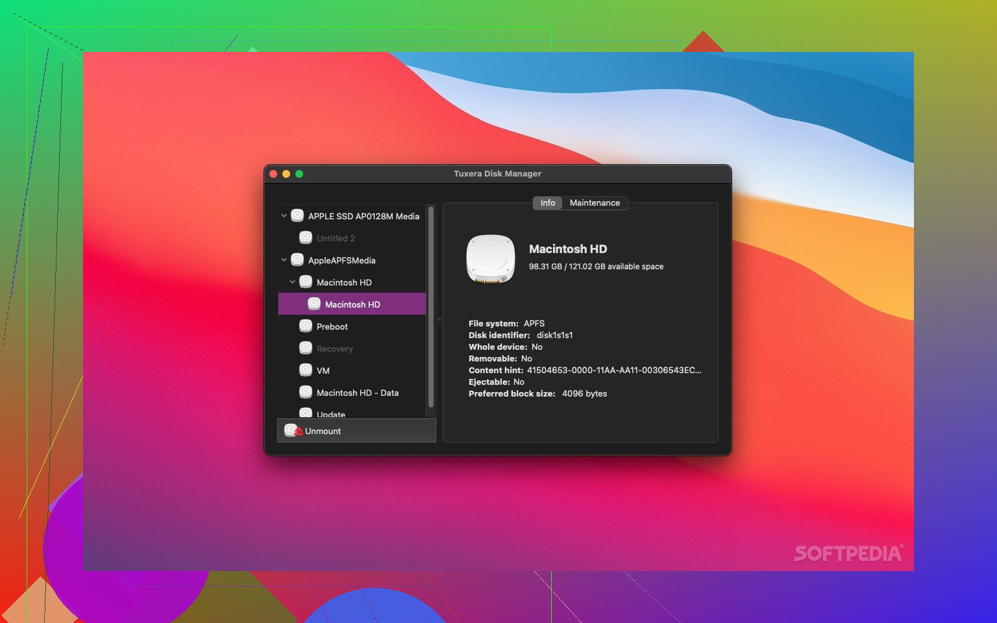Select the Info tab

(547, 202)
